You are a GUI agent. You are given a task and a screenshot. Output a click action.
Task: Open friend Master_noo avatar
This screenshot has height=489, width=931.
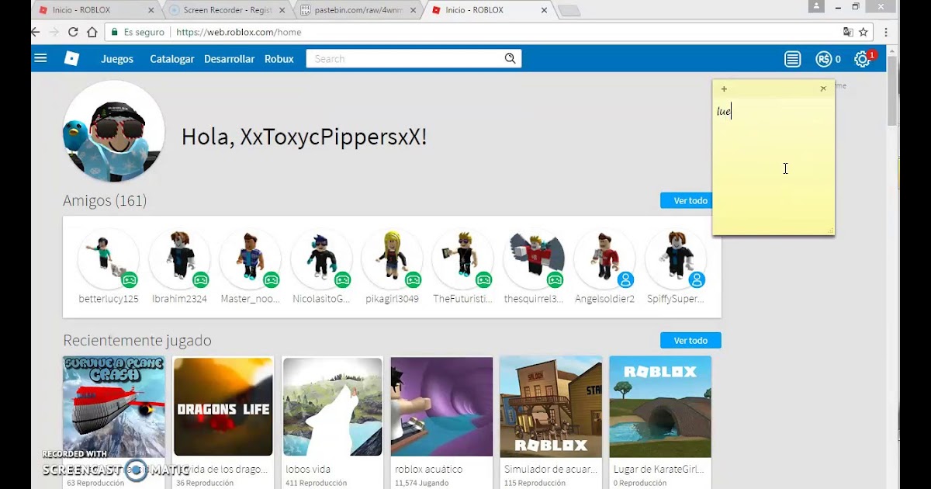[x=250, y=259]
